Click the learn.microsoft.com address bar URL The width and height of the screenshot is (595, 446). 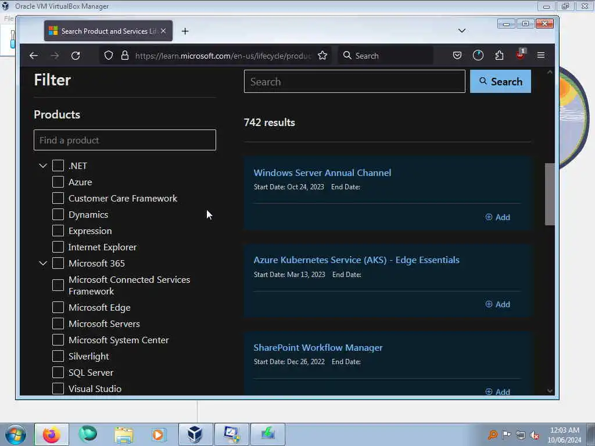click(223, 56)
